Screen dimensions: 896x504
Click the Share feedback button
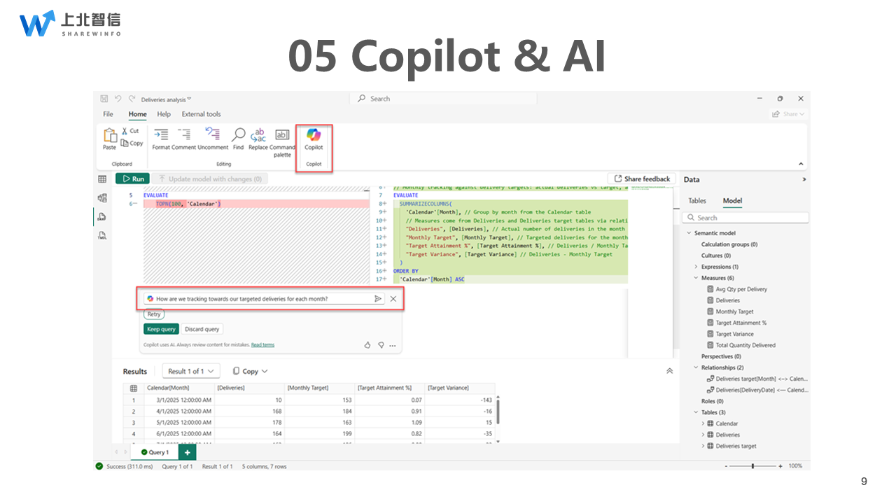pyautogui.click(x=642, y=179)
